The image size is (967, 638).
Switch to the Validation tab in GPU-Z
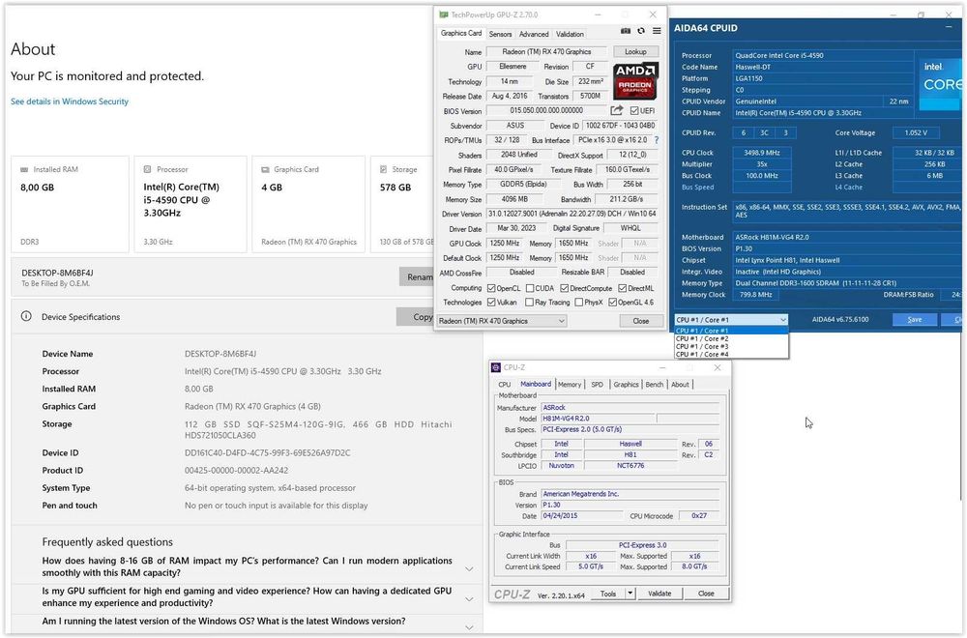570,34
